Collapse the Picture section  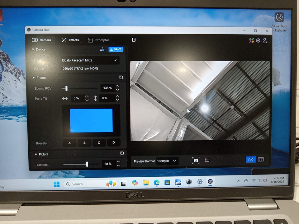(36, 154)
